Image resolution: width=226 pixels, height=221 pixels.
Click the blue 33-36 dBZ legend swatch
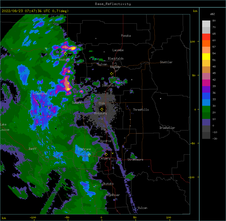click(x=206, y=96)
